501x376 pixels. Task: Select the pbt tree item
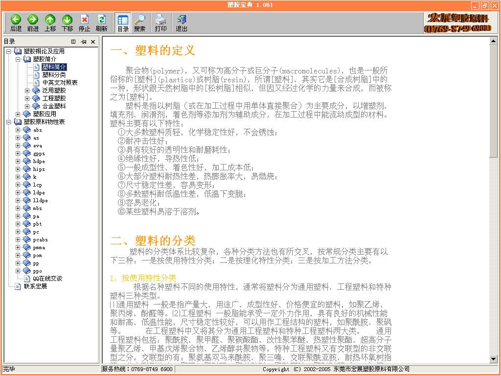[x=37, y=224]
